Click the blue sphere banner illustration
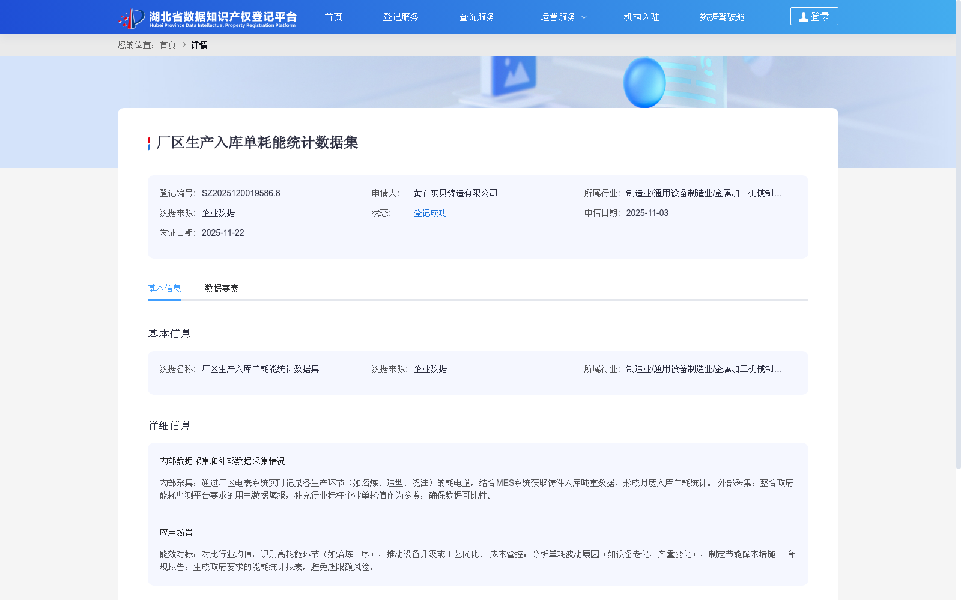 (644, 83)
